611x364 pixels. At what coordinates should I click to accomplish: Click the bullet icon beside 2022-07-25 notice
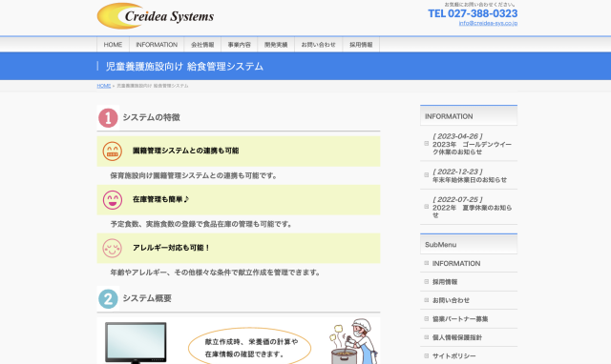(x=427, y=207)
